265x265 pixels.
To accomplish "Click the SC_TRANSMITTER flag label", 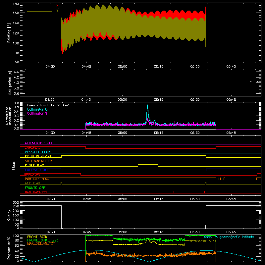I will point(38,161).
